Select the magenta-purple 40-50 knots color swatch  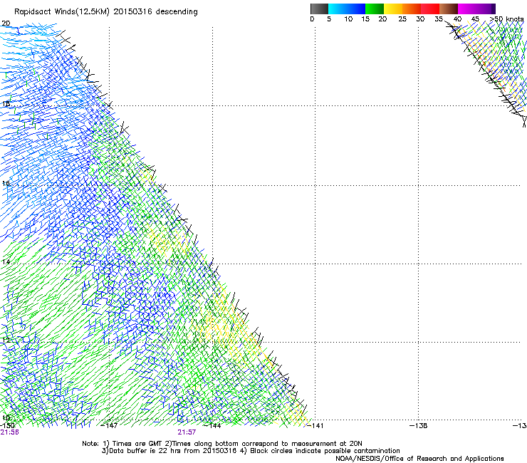pyautogui.click(x=476, y=9)
